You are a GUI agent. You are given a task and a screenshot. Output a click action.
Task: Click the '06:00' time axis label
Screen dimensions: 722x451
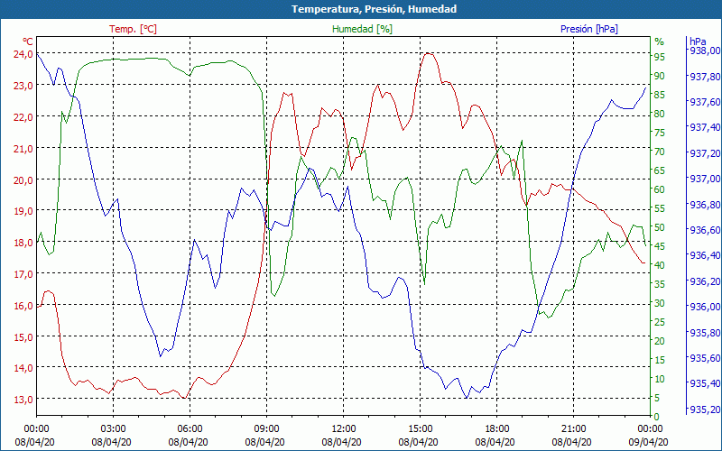point(190,428)
